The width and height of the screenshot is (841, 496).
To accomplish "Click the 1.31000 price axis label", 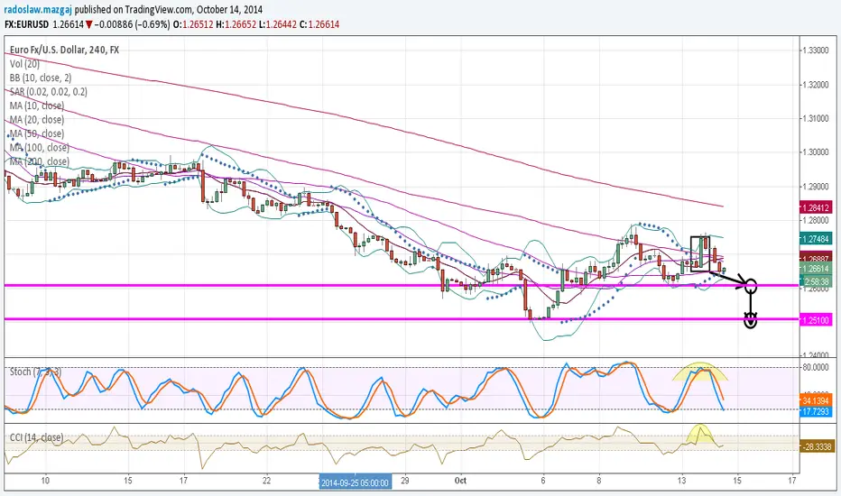I will [815, 118].
